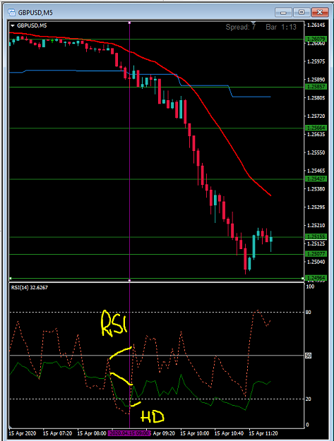Click the GBPUSD,M5 window title text
The image size is (334, 441).
point(35,13)
